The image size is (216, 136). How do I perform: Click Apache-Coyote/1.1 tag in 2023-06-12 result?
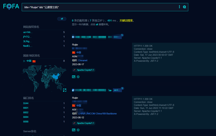coord(84,123)
